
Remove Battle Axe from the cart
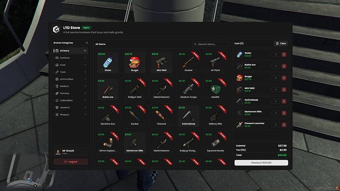pyautogui.click(x=284, y=66)
